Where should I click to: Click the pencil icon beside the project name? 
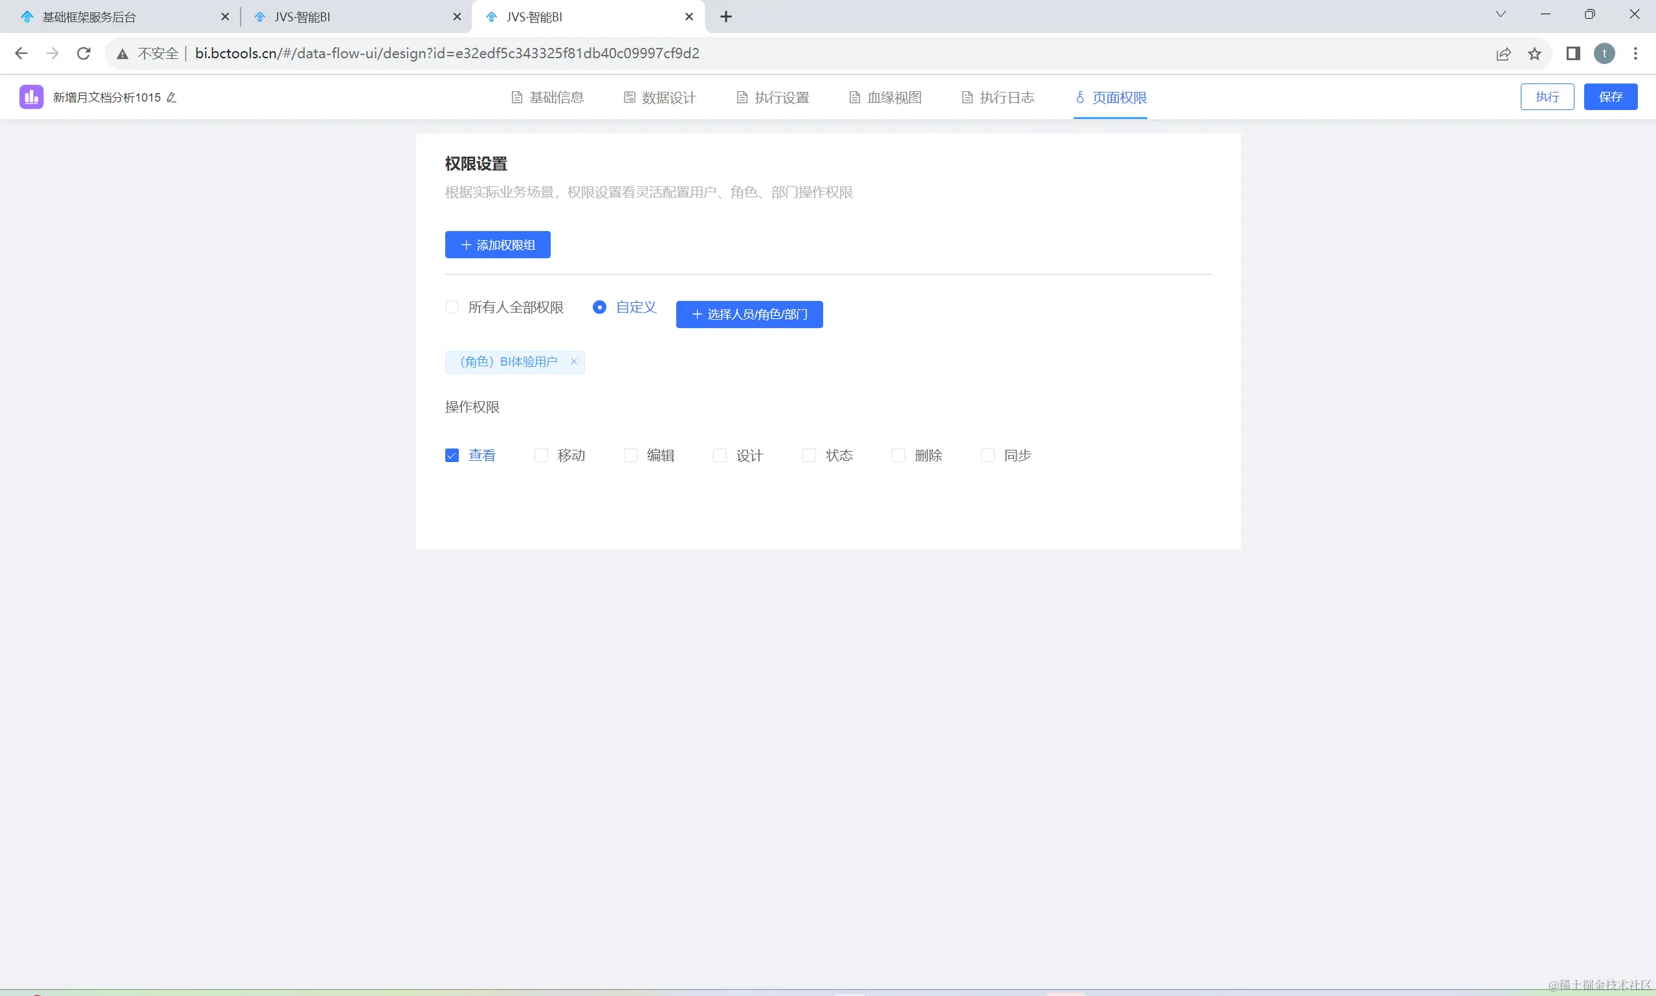pyautogui.click(x=171, y=97)
